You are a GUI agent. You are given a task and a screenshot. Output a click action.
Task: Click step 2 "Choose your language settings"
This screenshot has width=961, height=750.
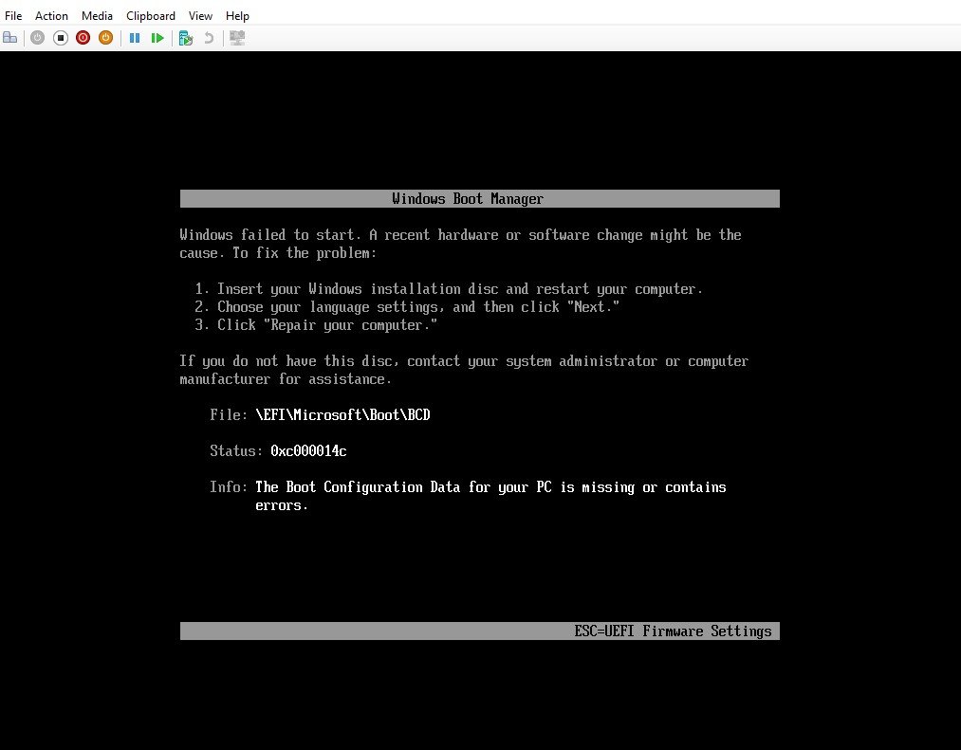407,307
